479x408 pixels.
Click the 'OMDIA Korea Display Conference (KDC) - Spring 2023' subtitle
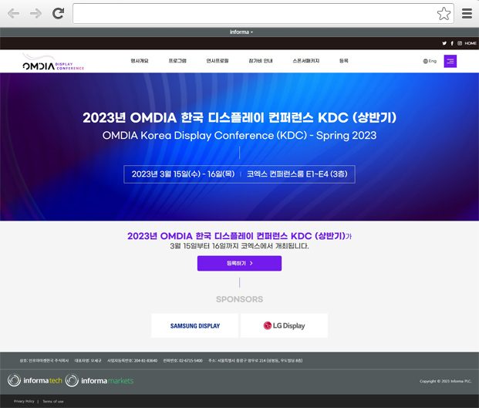tap(239, 135)
